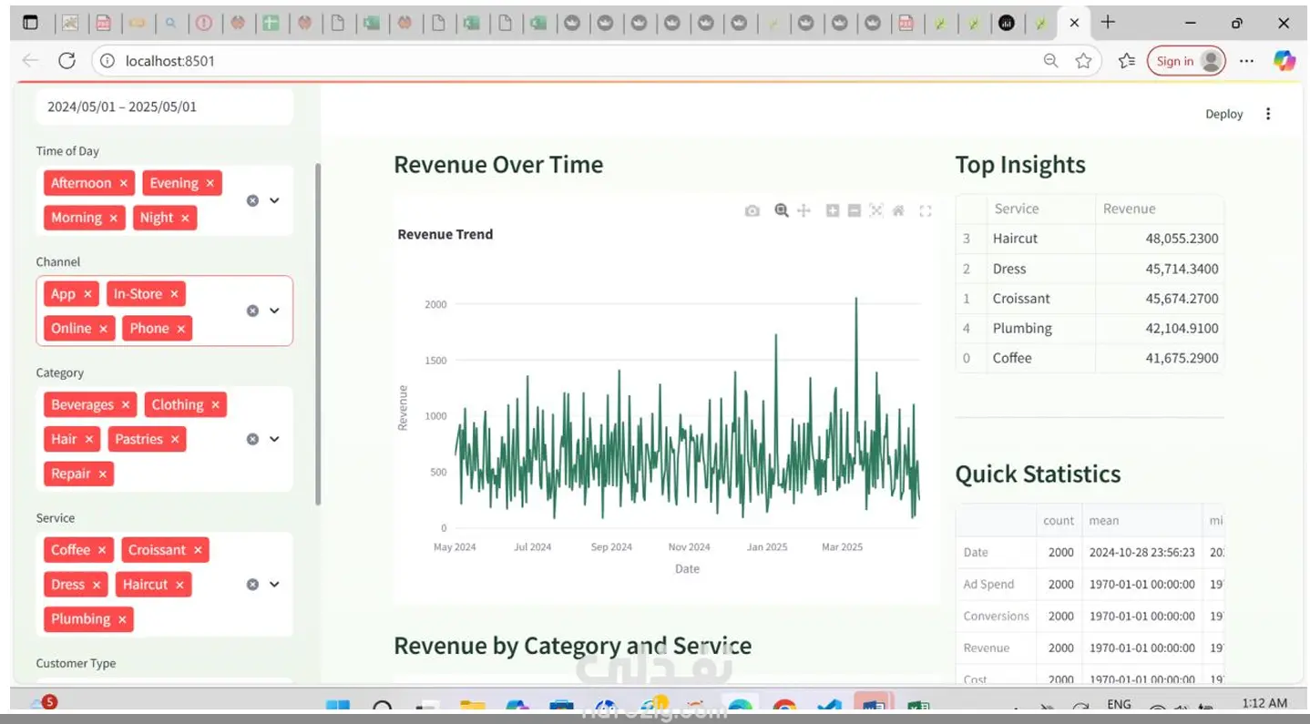The height and width of the screenshot is (724, 1310).
Task: Remove the Croissant tag from Service filter
Action: pos(198,550)
